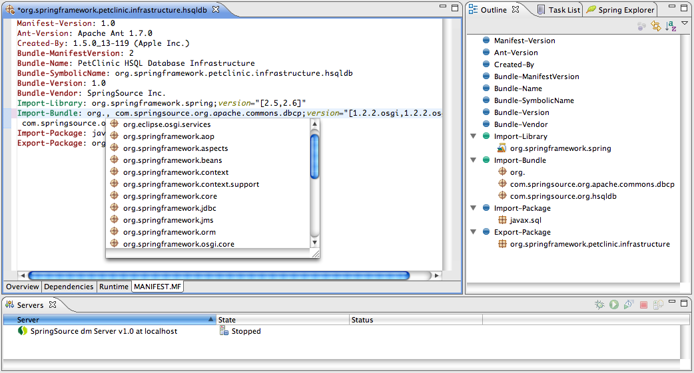This screenshot has width=694, height=373.
Task: Select Bundle-Version in the Outline
Action: coord(521,112)
